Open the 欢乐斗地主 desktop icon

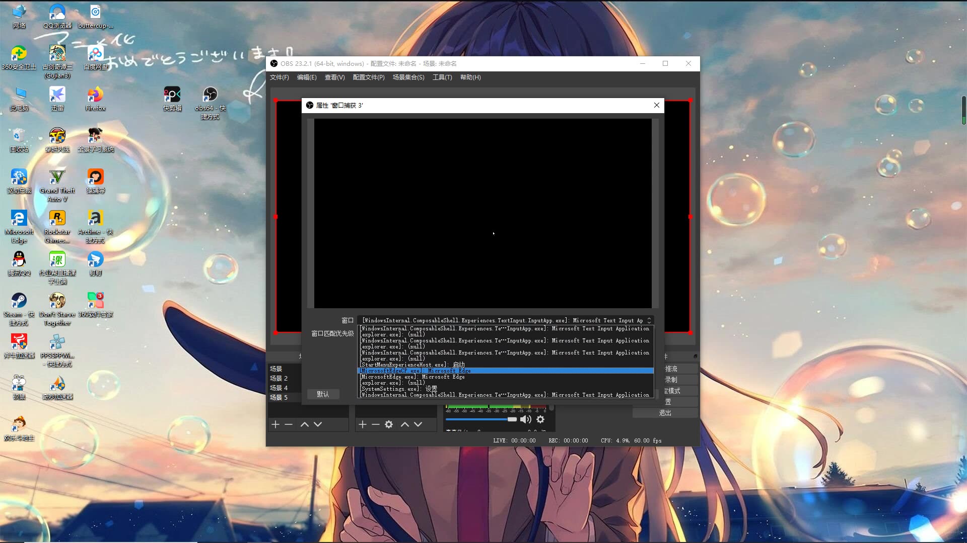coord(19,429)
